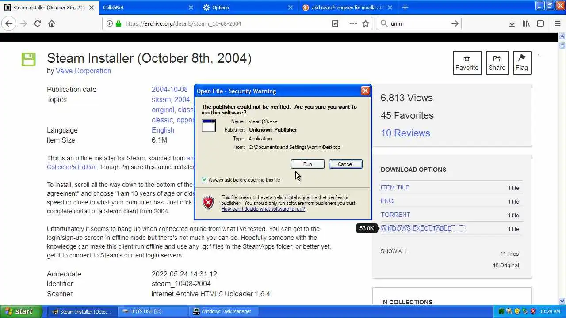Close the Options tab
Viewport: 566px width, 318px height.
[291, 8]
